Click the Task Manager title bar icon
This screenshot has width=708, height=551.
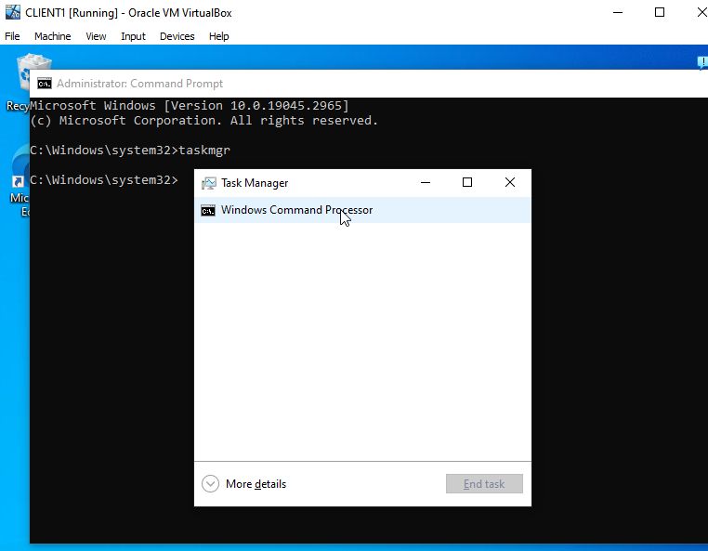[209, 183]
